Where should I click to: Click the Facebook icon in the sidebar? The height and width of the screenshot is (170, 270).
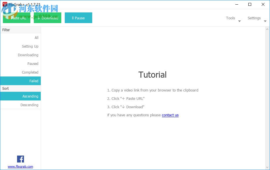click(x=21, y=159)
